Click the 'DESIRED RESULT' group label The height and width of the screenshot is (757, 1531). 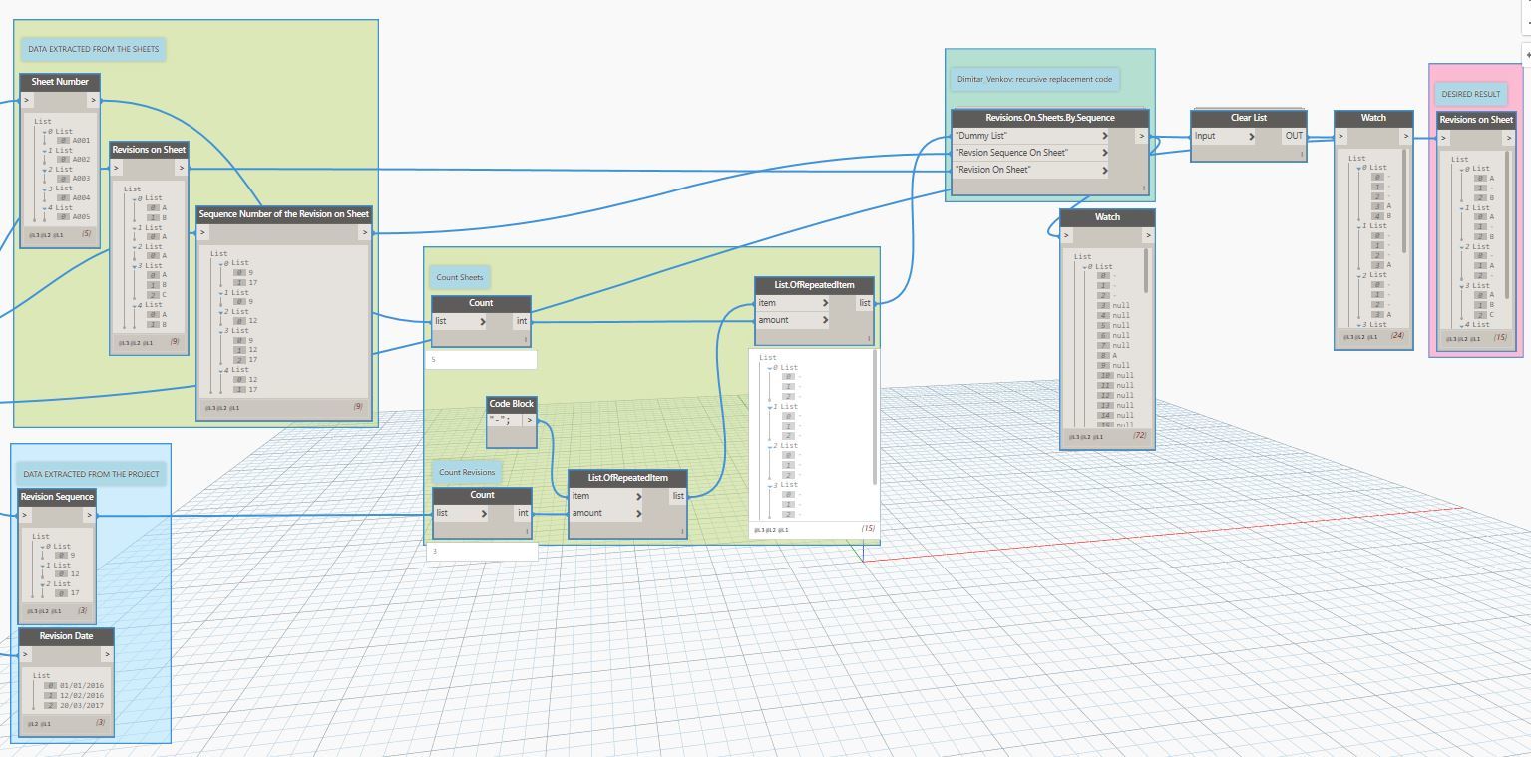(1470, 94)
